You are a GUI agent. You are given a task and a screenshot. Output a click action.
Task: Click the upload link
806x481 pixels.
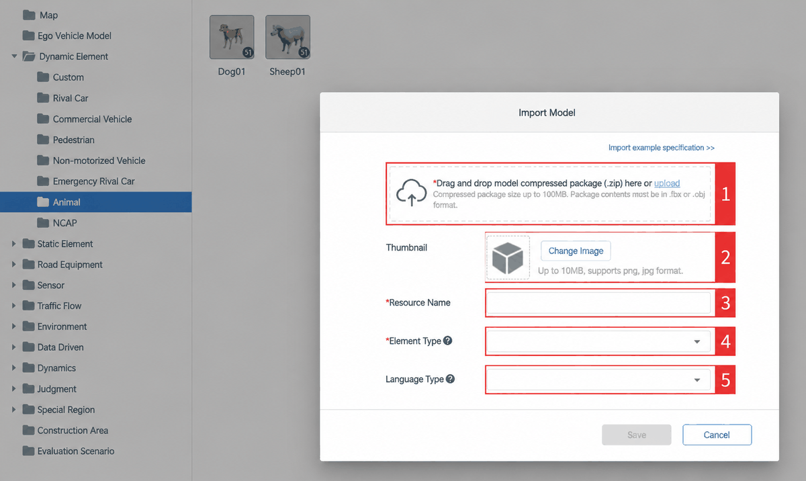pyautogui.click(x=667, y=183)
